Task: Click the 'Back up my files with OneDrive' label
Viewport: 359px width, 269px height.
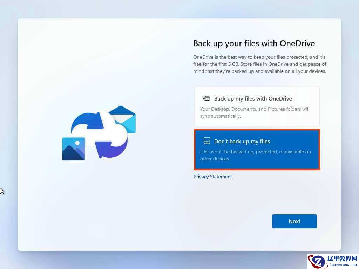Action: pos(253,98)
